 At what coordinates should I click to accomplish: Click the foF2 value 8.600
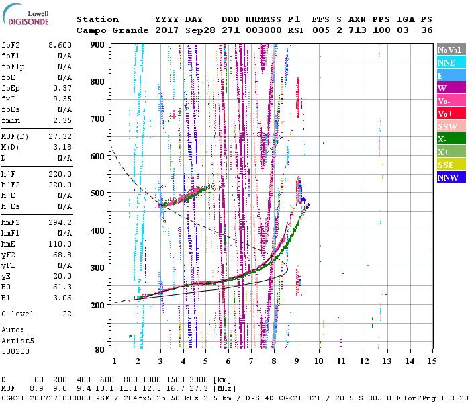[x=60, y=45]
